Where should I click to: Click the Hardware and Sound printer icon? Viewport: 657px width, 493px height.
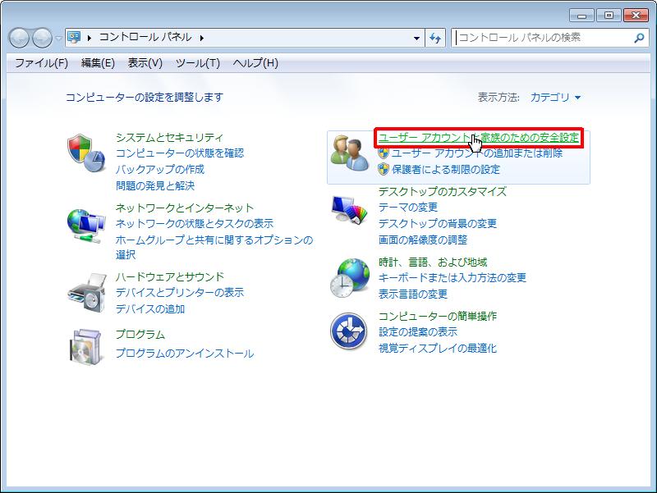pos(86,291)
